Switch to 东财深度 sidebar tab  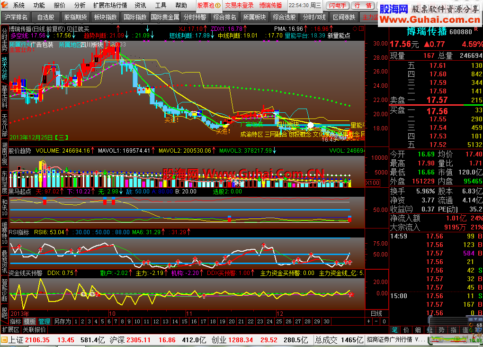(4, 182)
